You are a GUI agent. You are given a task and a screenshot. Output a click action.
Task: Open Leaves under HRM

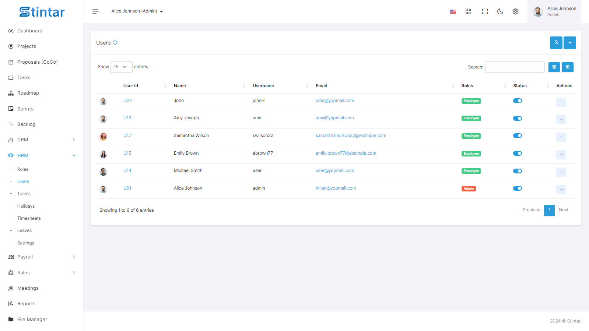tap(24, 230)
